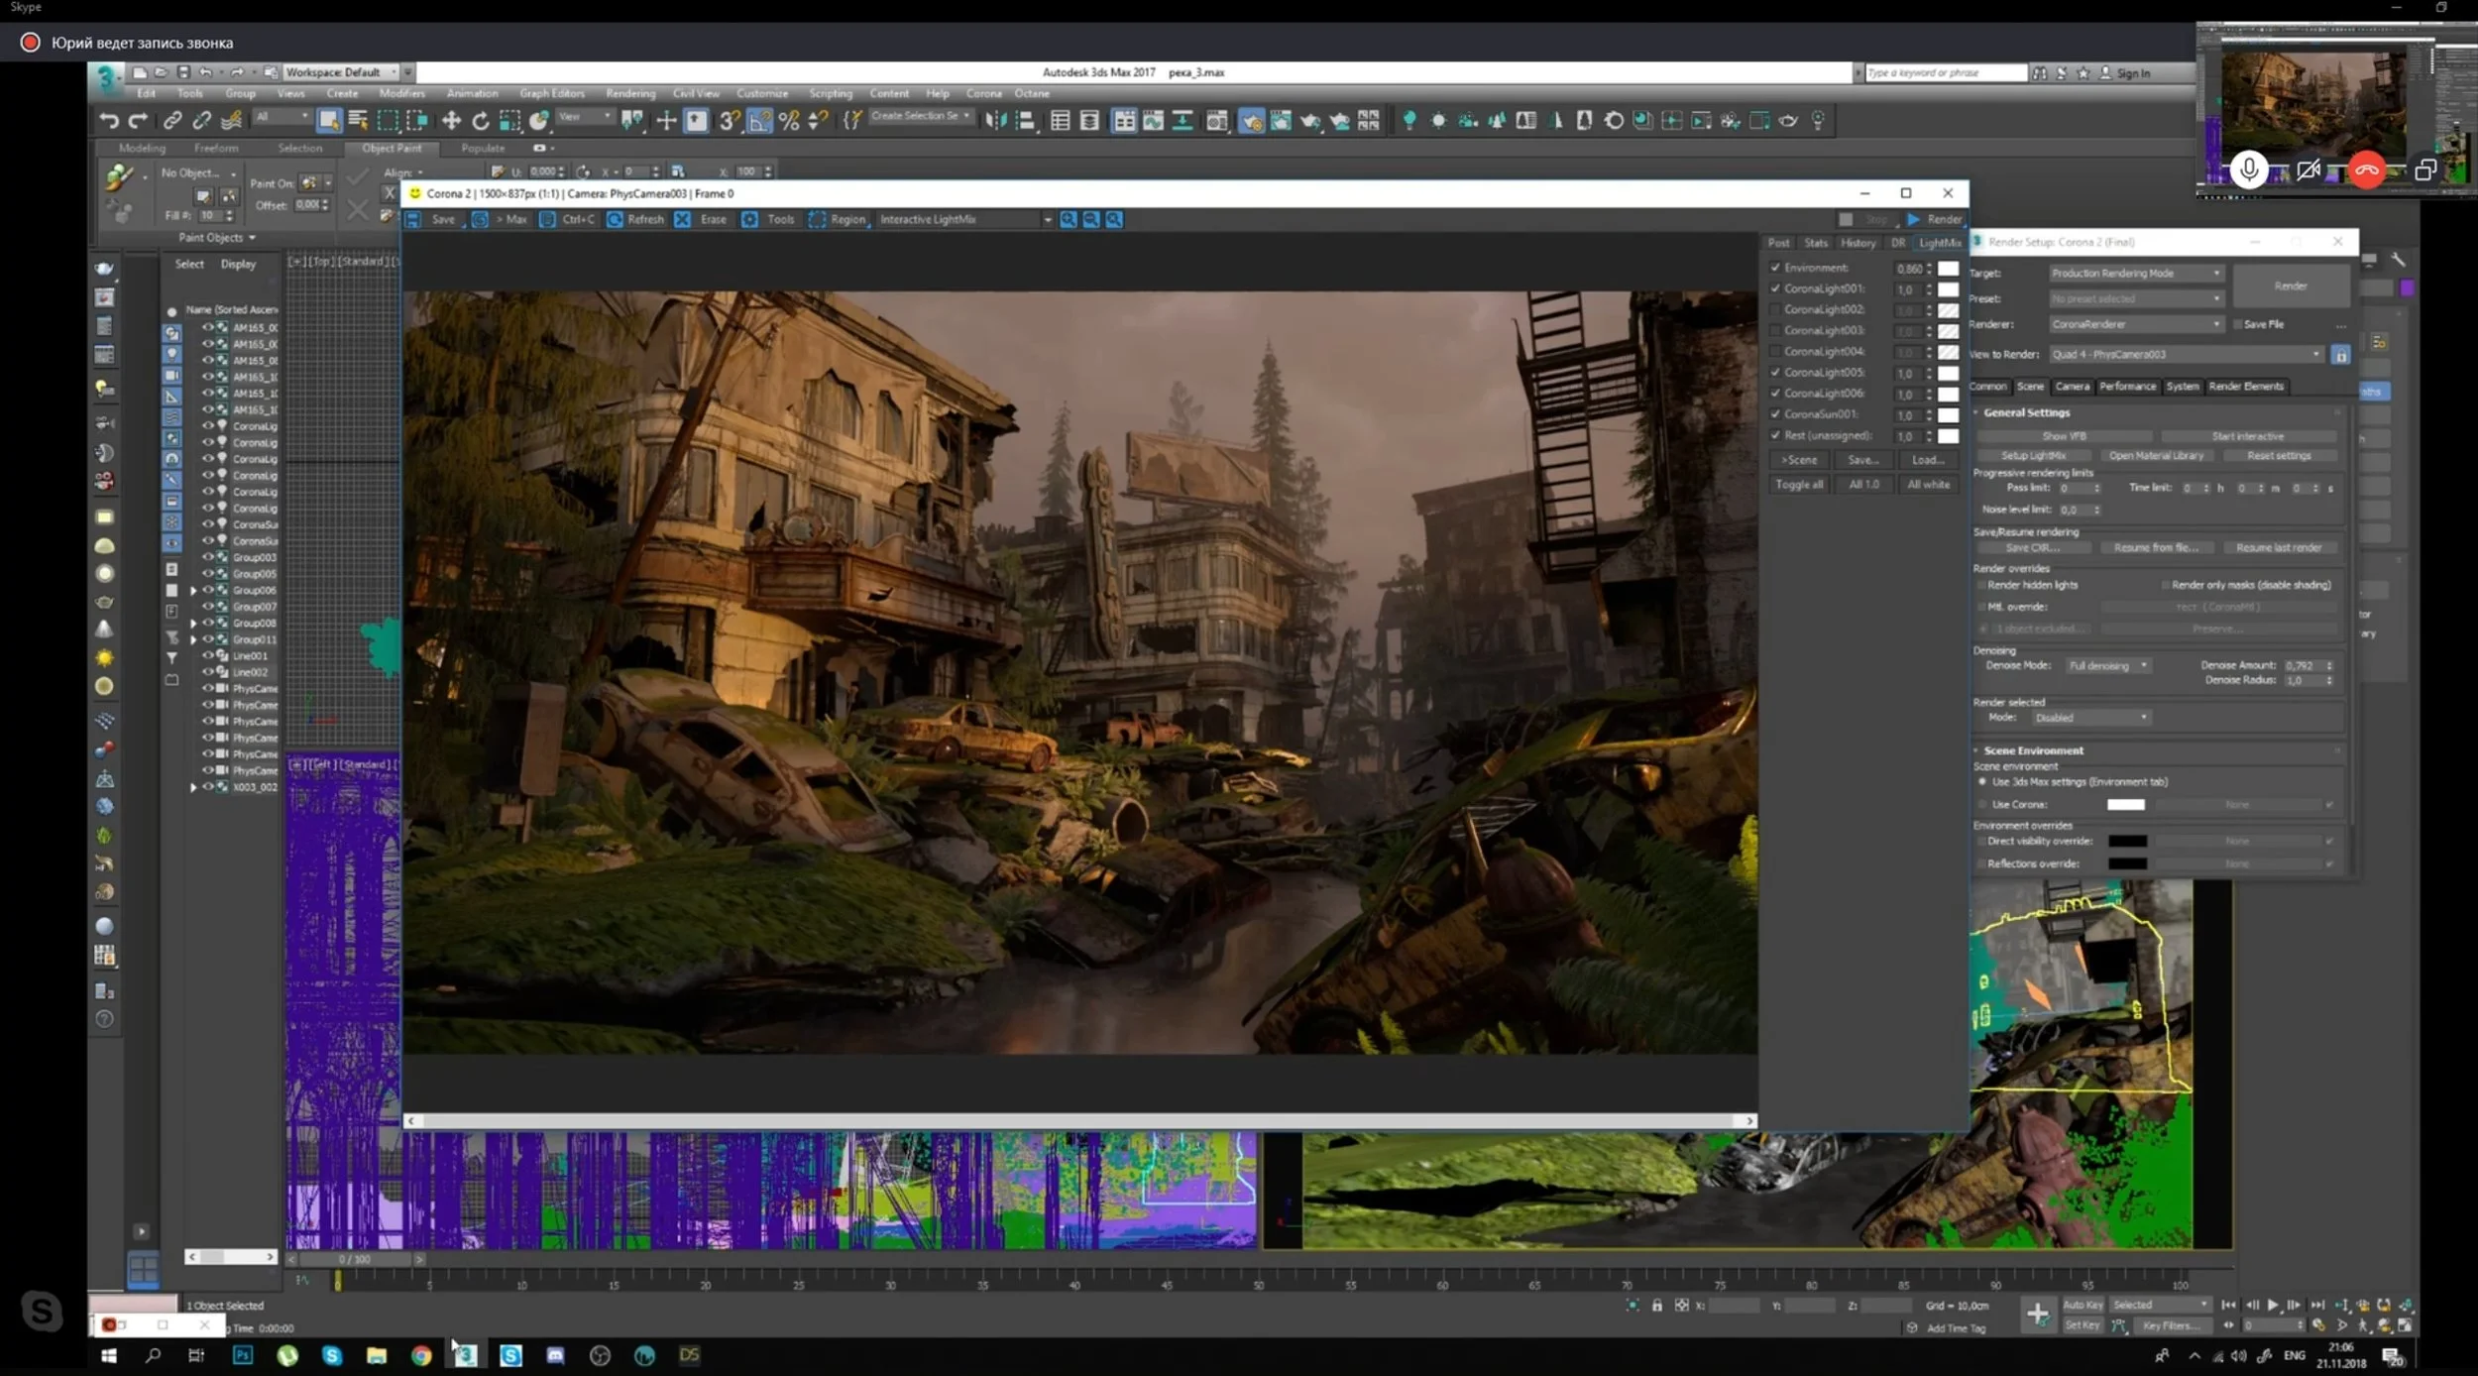Toggle the Percent Snap icon
Screen dimensions: 2478x1376
(x=789, y=121)
